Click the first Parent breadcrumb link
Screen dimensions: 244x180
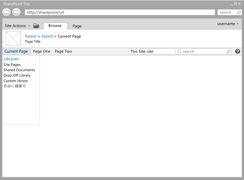pos(31,36)
